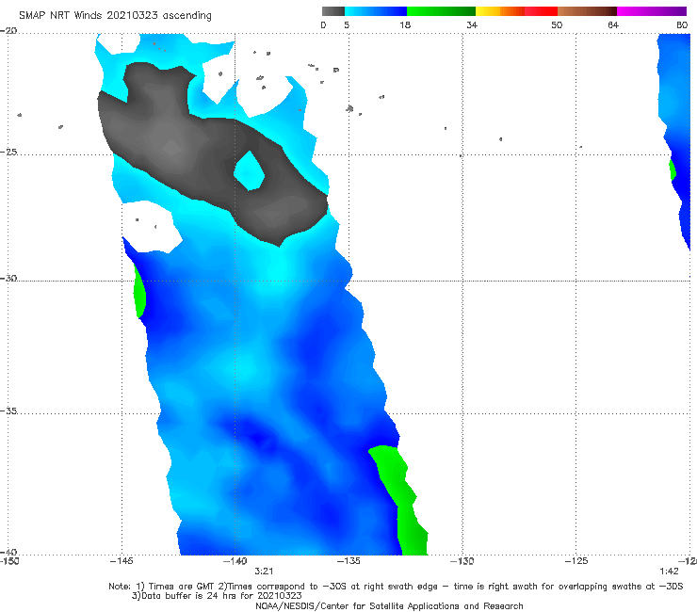Click the colorbar label '0' at the left end
Image resolution: width=697 pixels, height=612 pixels.
point(323,25)
